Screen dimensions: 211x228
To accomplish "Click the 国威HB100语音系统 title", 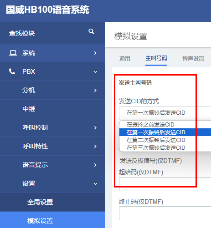I will click(47, 10).
